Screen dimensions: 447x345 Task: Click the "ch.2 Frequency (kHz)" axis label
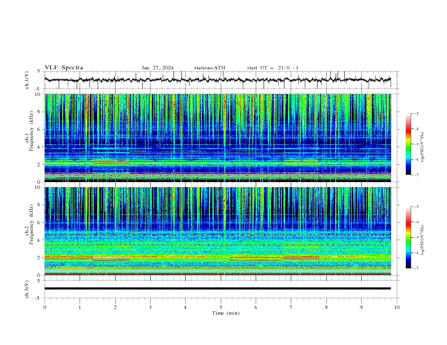tap(29, 224)
